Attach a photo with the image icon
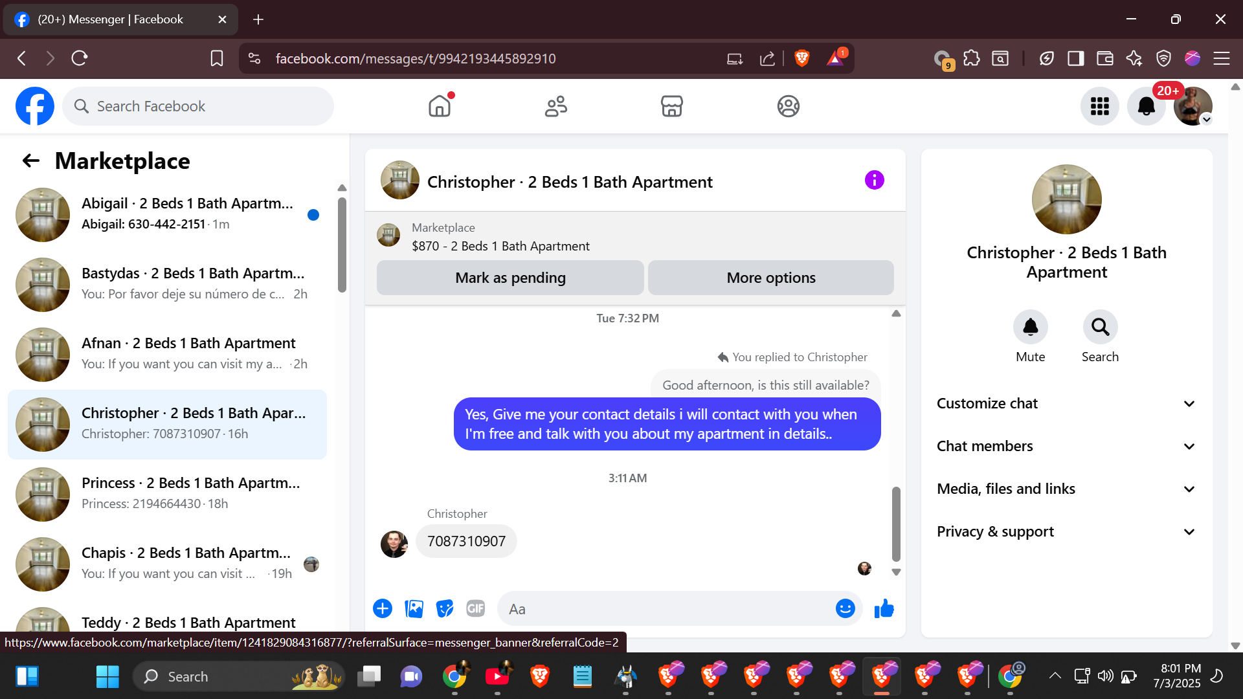Viewport: 1243px width, 699px height. (414, 609)
